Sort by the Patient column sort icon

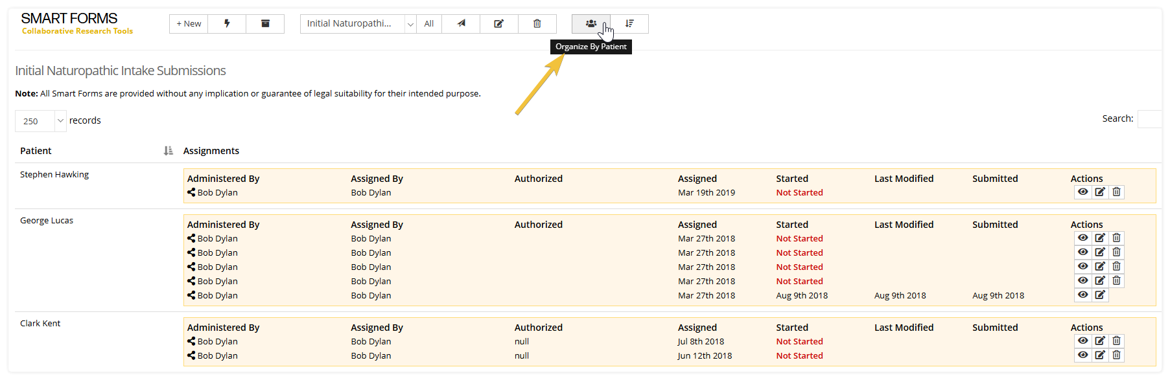click(169, 151)
